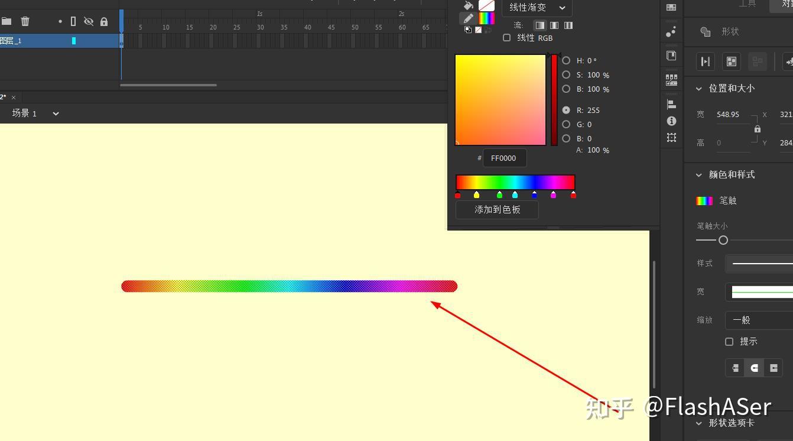This screenshot has height=441, width=793.
Task: Click the red gradient stop on gradient bar
Action: tap(458, 194)
